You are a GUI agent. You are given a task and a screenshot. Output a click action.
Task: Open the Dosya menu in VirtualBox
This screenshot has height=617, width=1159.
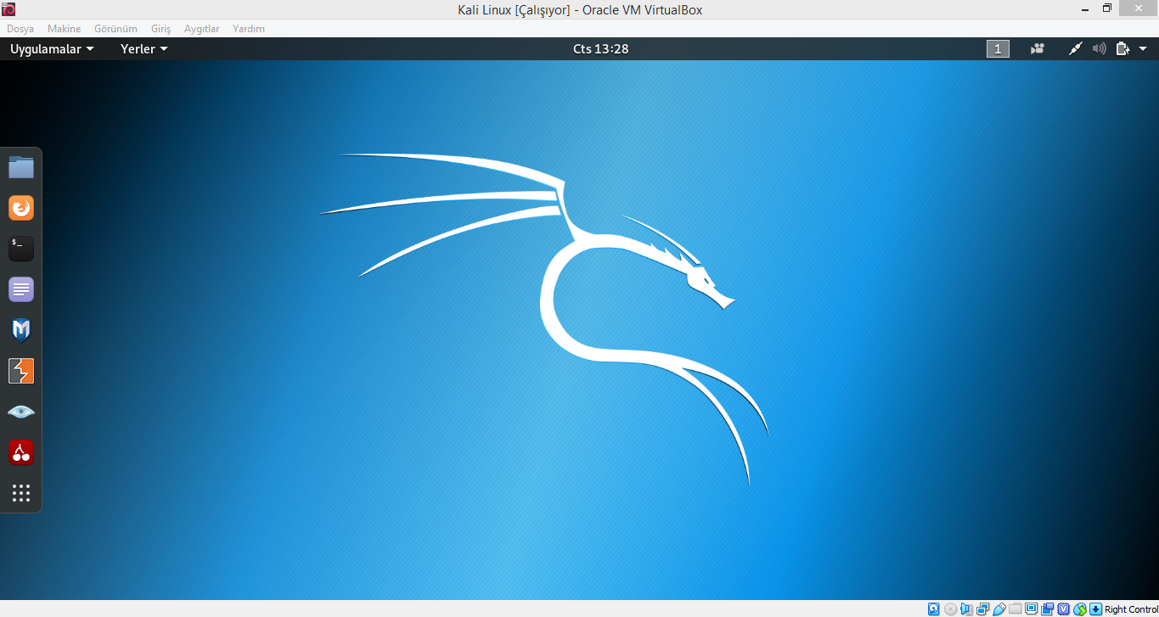pyautogui.click(x=20, y=29)
